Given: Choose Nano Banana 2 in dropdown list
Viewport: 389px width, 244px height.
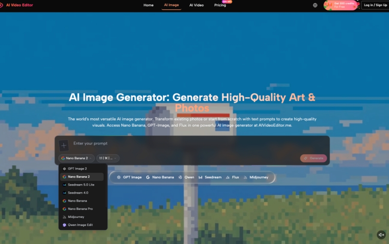Looking at the screenshot, I should tap(82, 176).
